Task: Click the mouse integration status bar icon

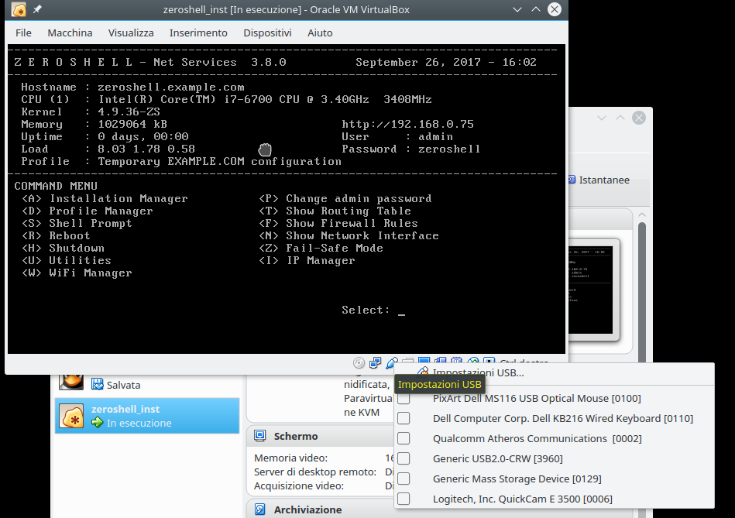Action: [x=473, y=361]
